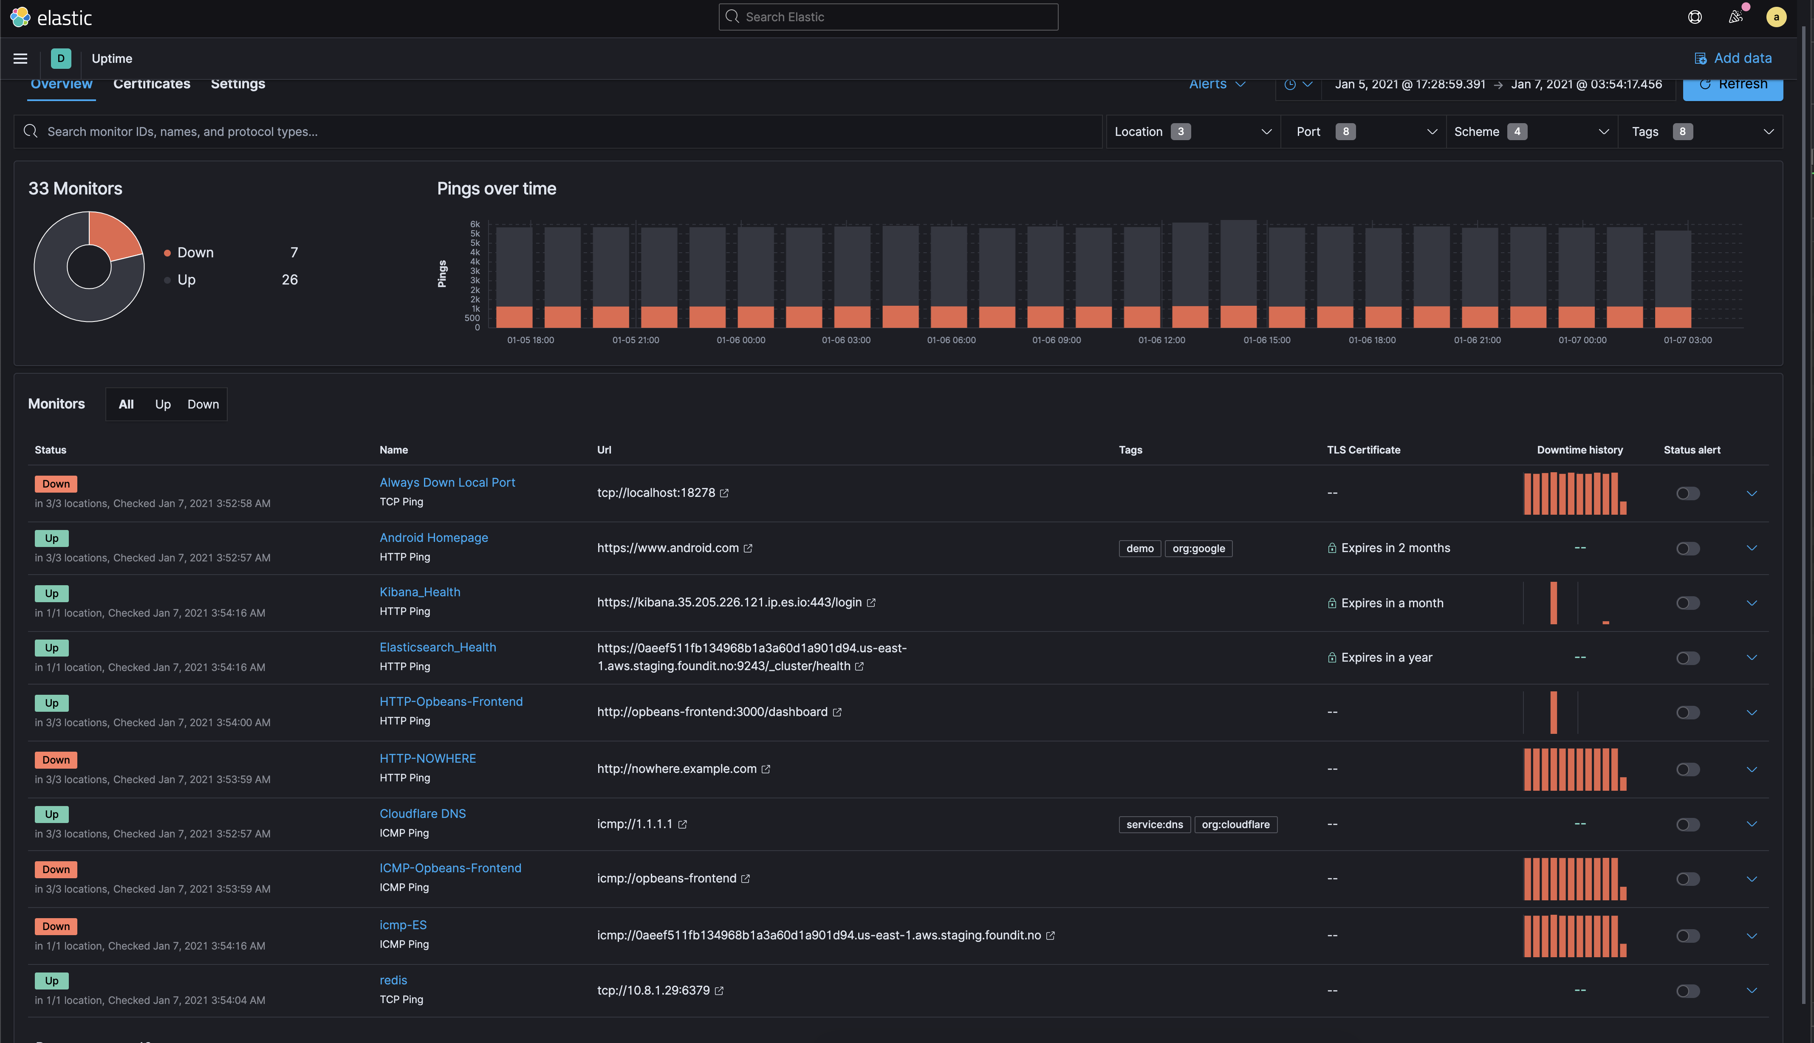Open external link for tcp://localhost:18278
This screenshot has width=1814, height=1043.
[724, 493]
